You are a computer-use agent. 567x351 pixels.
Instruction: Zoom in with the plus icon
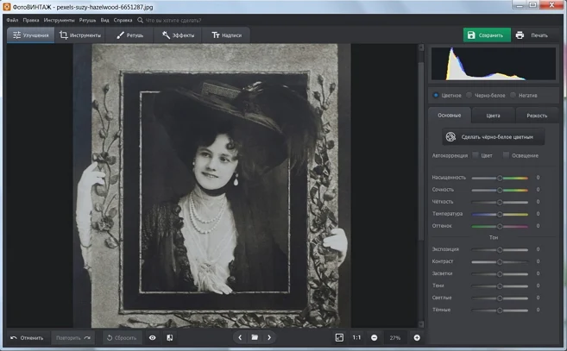point(417,337)
